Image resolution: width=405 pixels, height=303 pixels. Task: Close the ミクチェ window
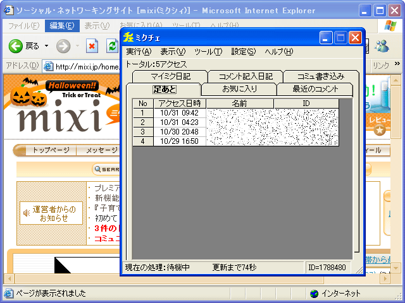355,38
